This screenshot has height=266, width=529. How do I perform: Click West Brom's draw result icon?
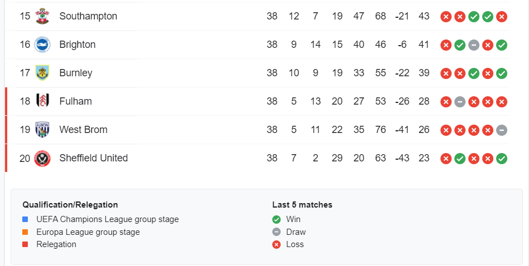(x=501, y=130)
